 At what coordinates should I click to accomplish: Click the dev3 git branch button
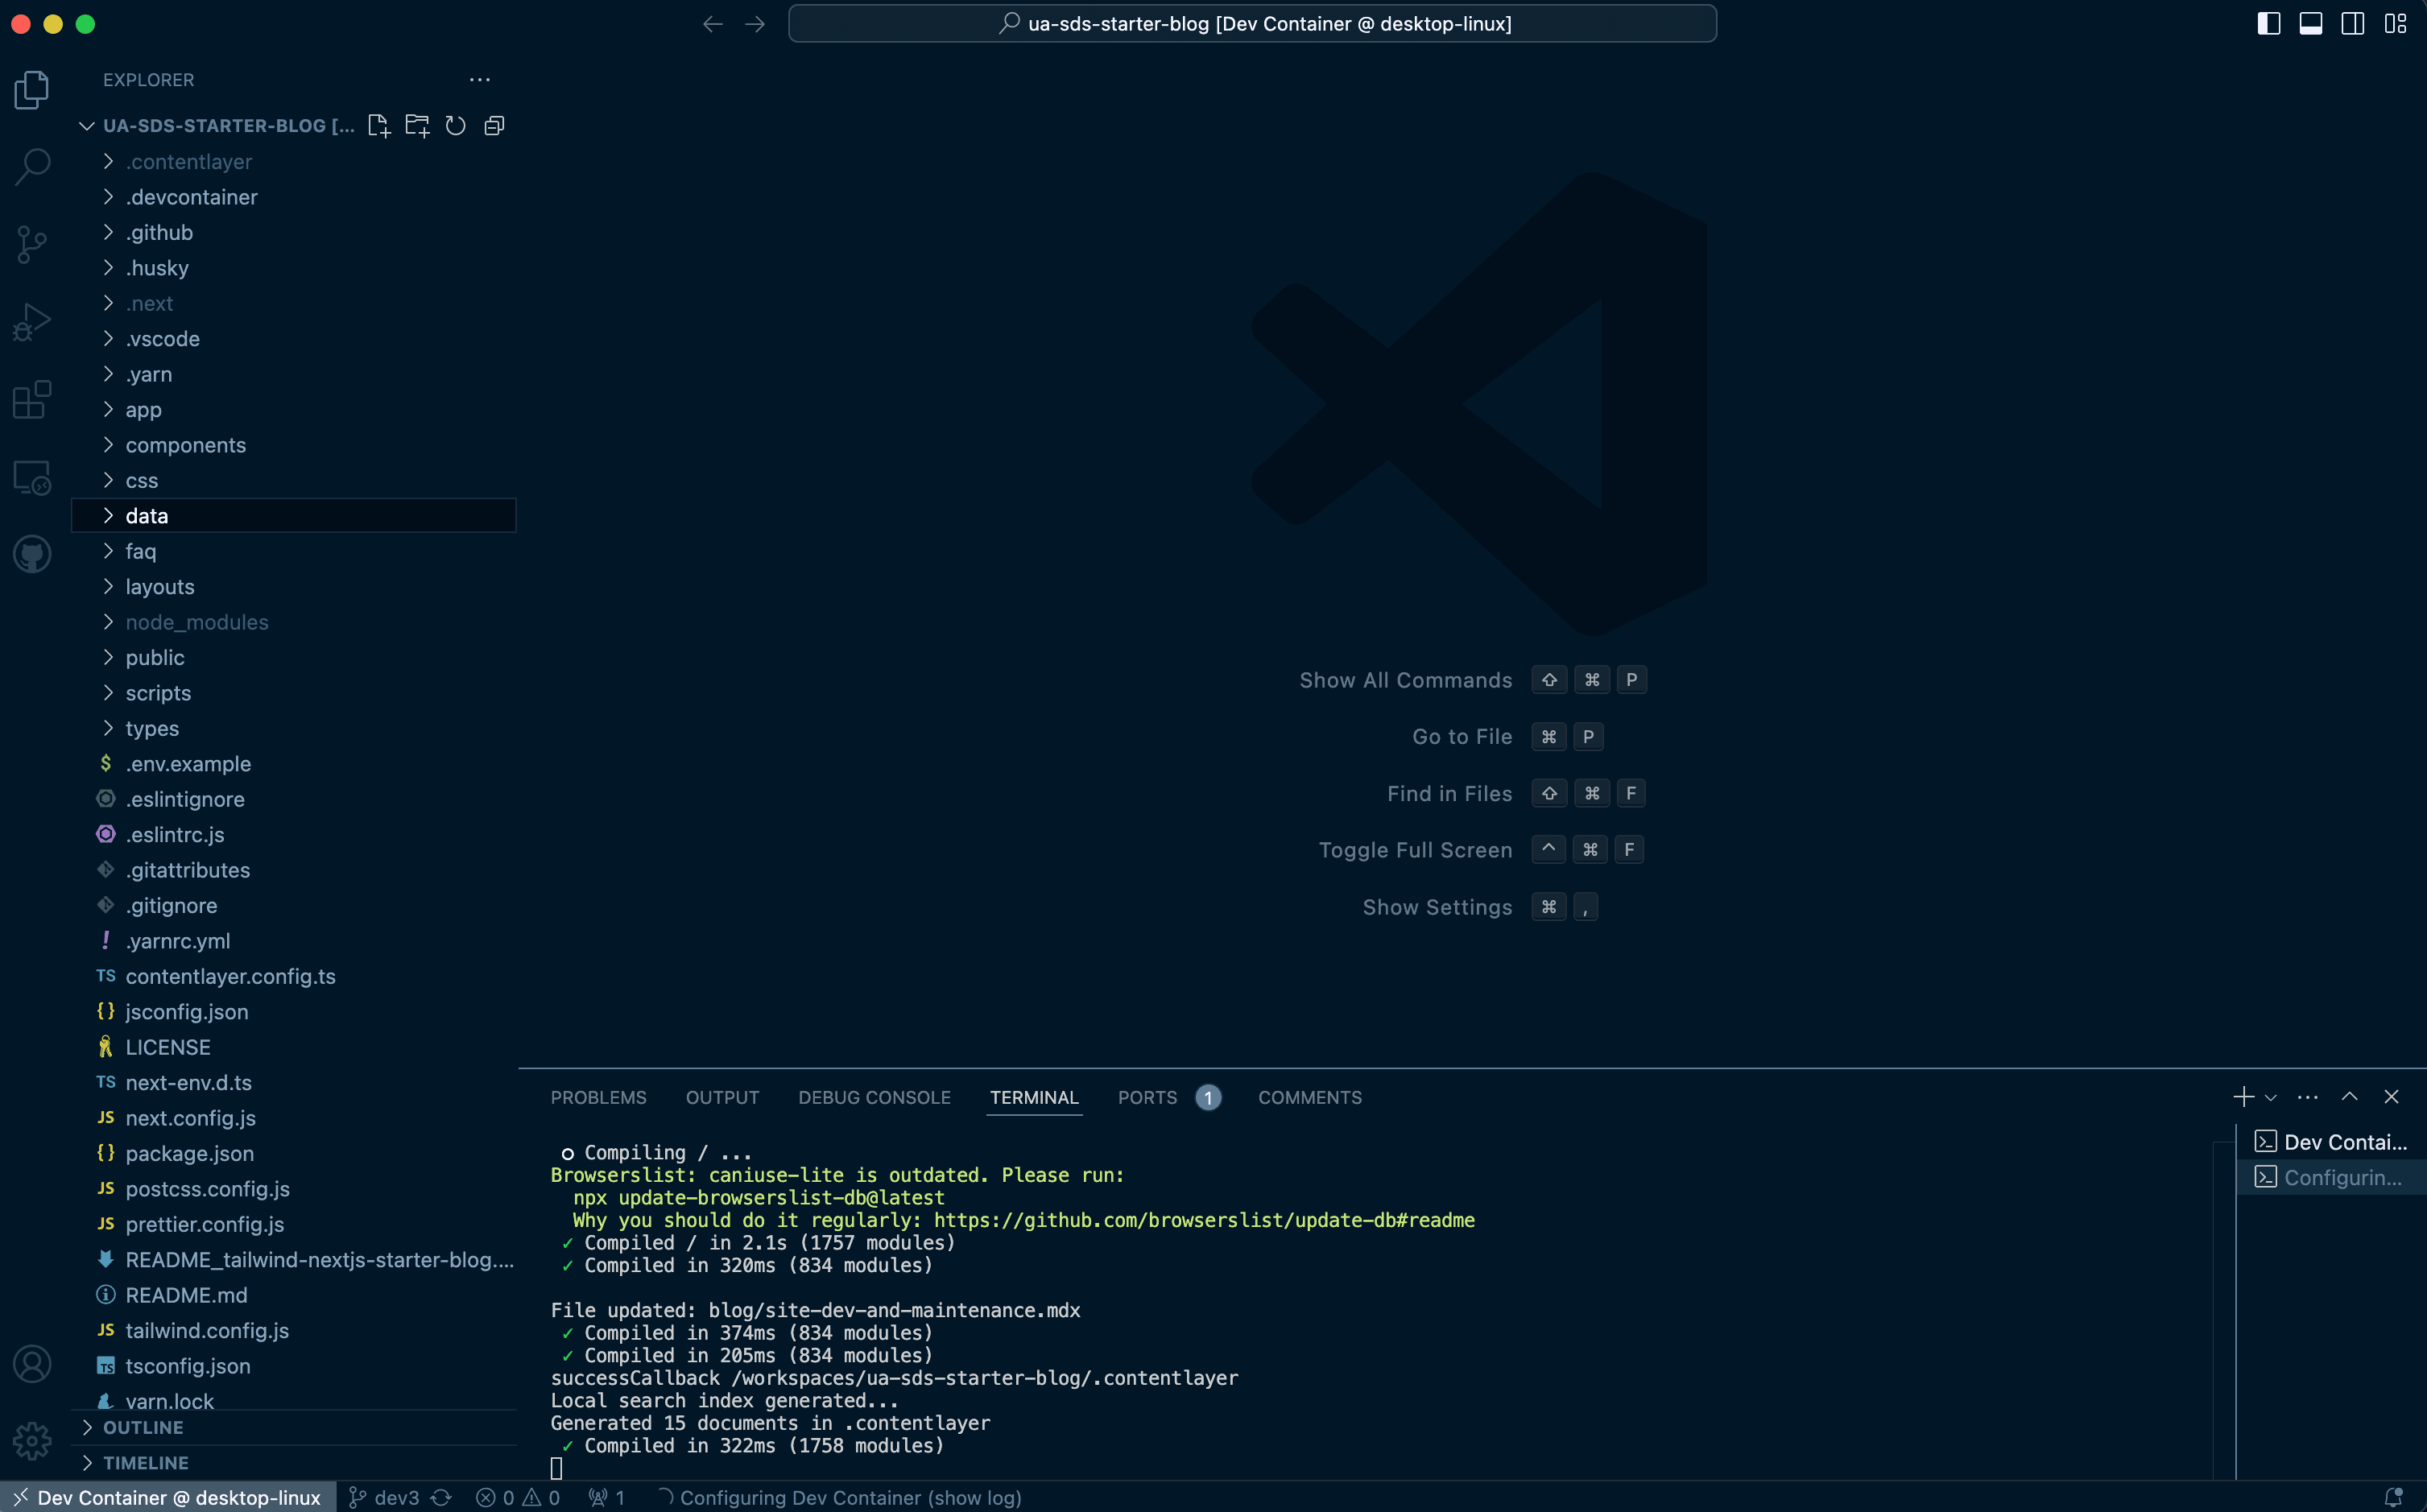click(385, 1497)
